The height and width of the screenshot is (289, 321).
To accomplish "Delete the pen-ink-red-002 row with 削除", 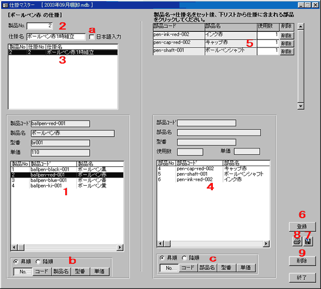I will point(286,36).
